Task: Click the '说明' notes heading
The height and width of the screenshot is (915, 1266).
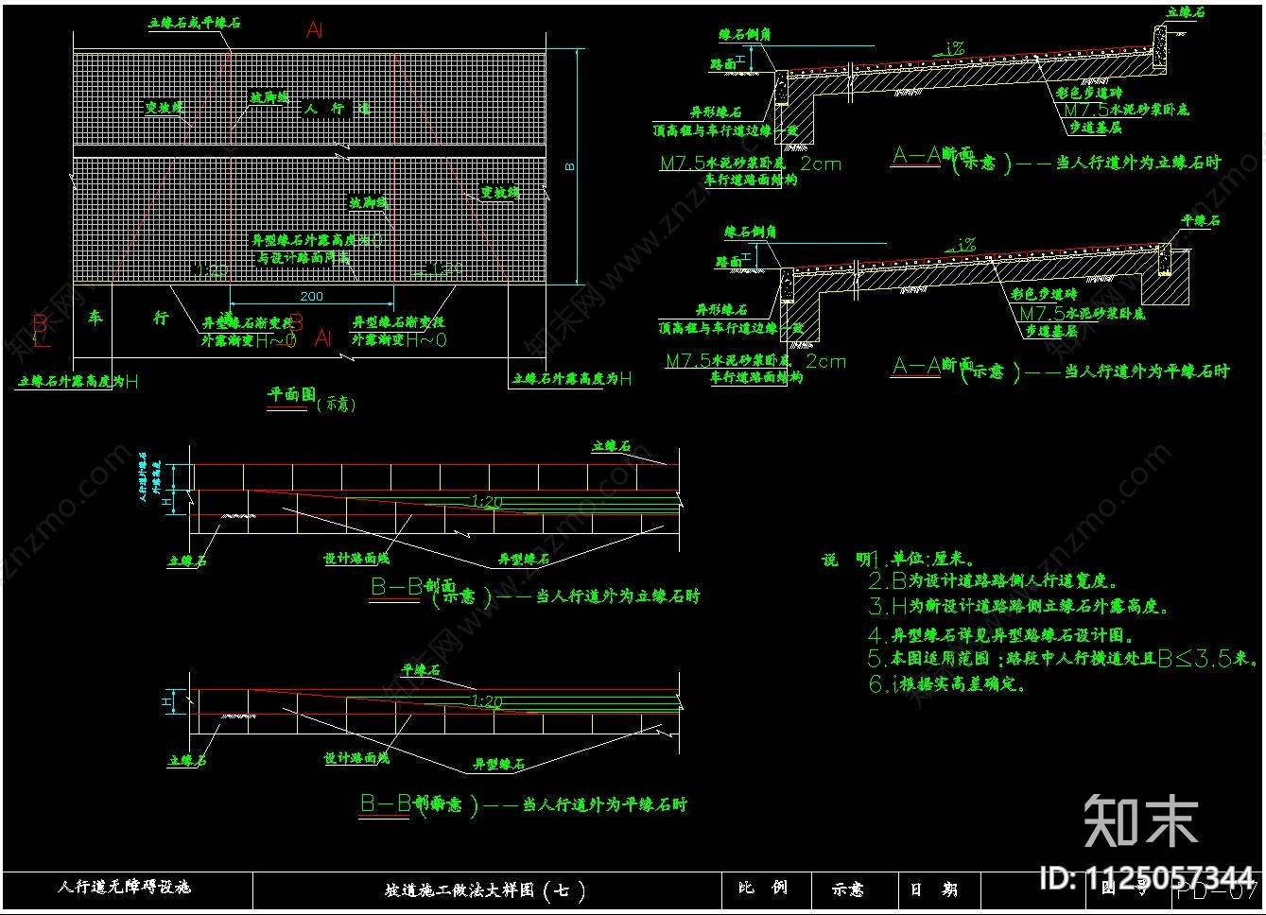Action: coord(845,561)
